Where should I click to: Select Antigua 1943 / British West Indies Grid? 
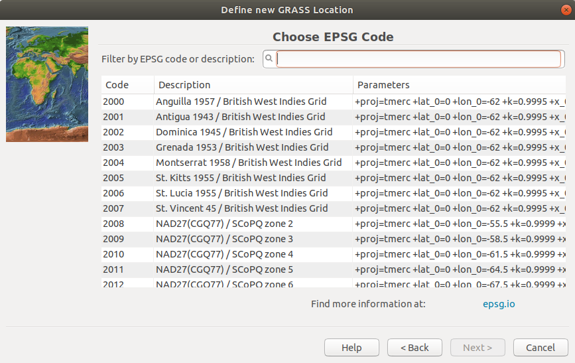coord(253,117)
